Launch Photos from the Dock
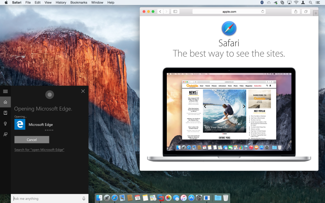Viewport: 325px width, 203px height. (x=168, y=198)
